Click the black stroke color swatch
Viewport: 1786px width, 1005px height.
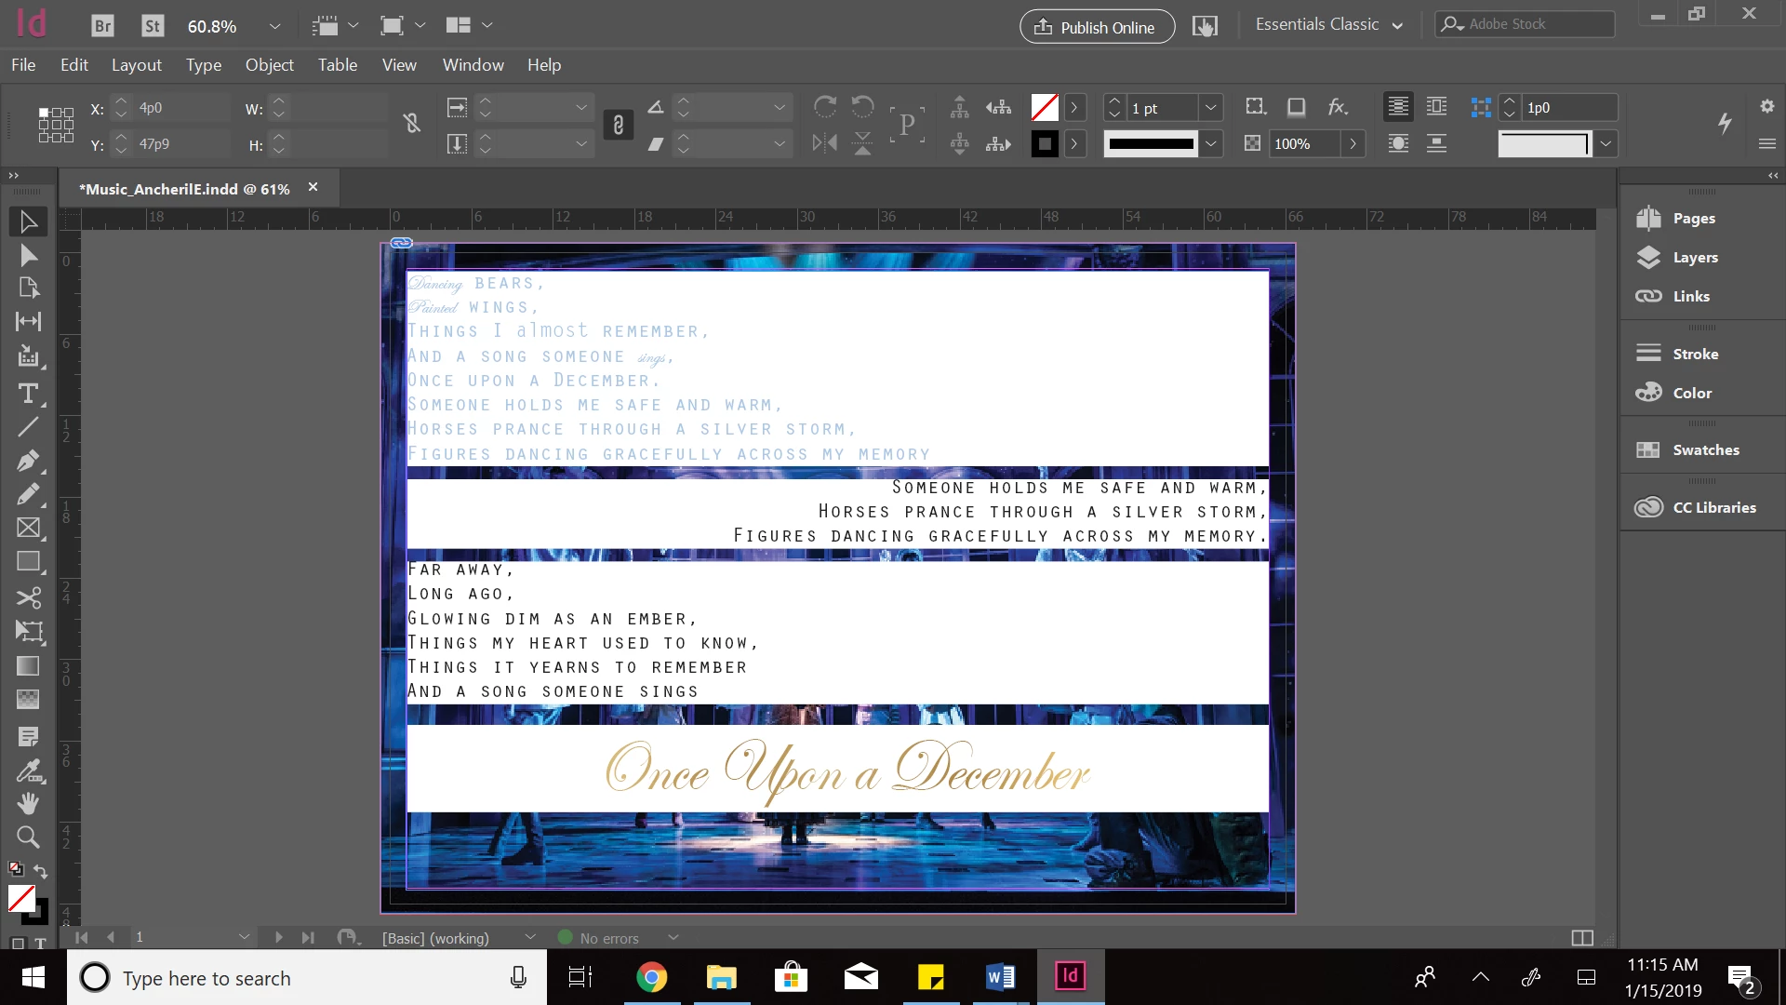1044,144
